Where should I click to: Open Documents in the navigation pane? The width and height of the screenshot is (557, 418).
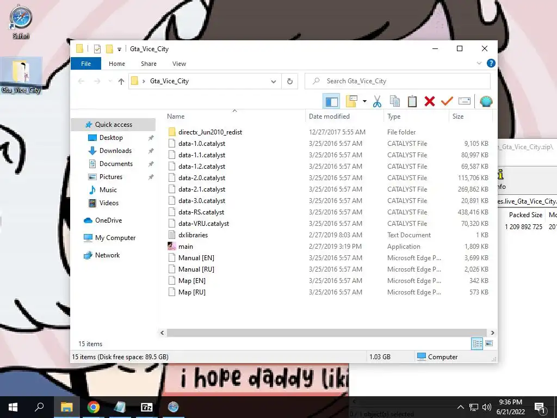(116, 164)
